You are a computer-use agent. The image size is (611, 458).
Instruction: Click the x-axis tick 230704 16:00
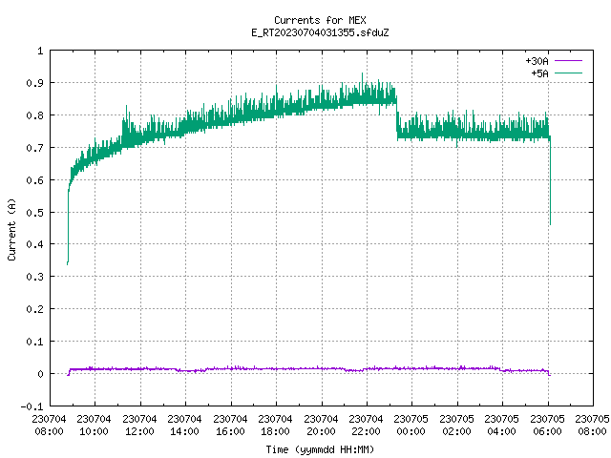pos(230,425)
